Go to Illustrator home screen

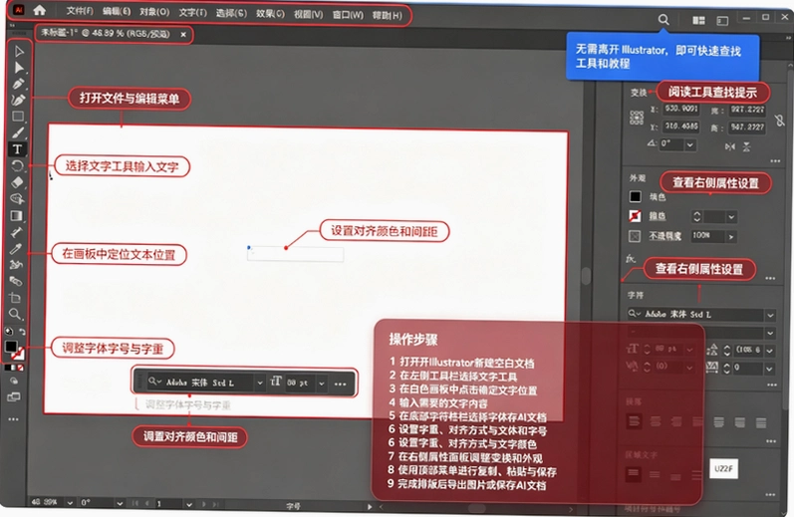[39, 10]
